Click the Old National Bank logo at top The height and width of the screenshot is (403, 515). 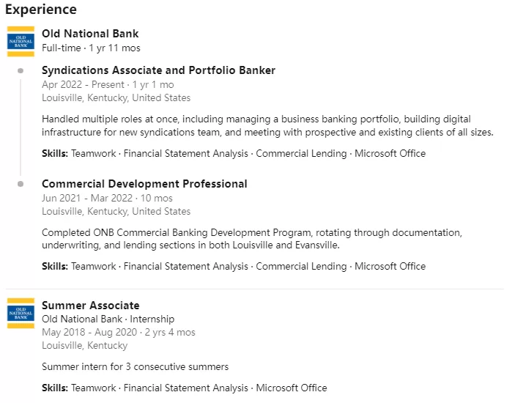(21, 41)
